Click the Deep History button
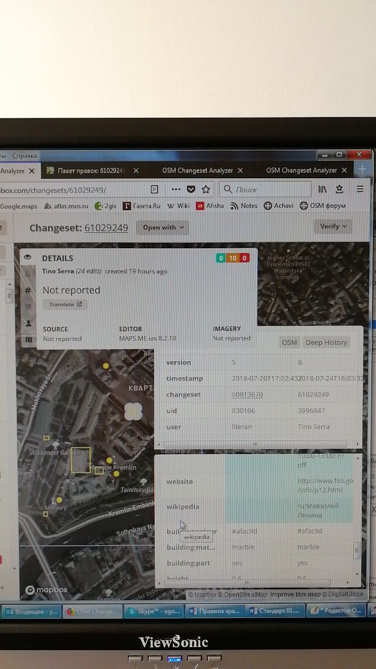The height and width of the screenshot is (669, 376). pos(326,342)
